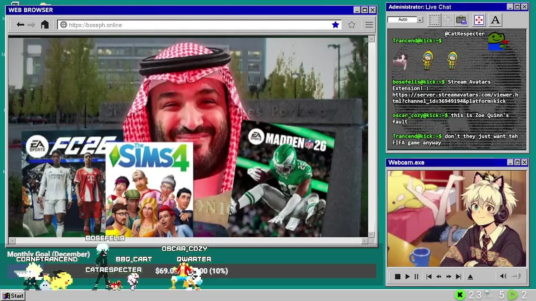Close the Web Browser window
The width and height of the screenshot is (536, 301).
pyautogui.click(x=372, y=10)
